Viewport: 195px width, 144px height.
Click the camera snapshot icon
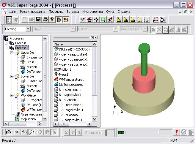[x=9, y=132]
